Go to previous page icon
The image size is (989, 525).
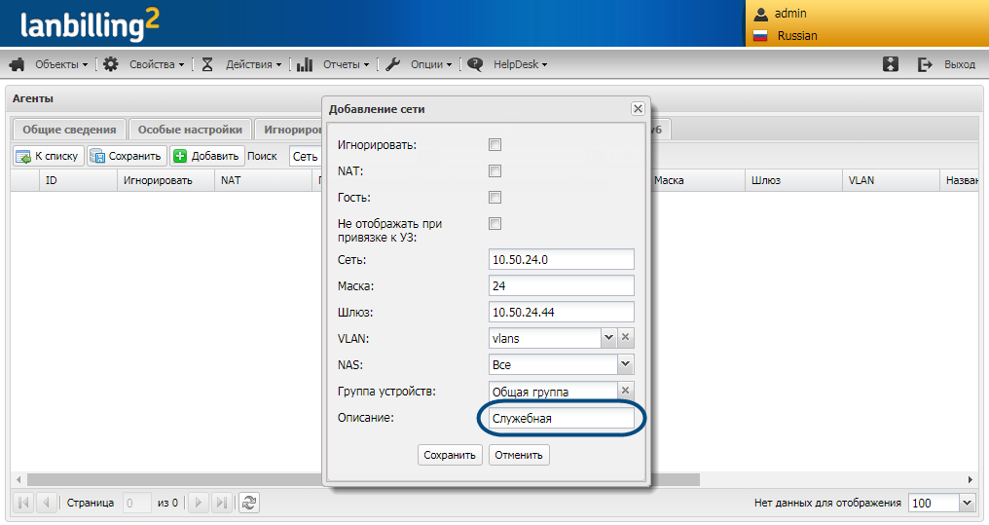(46, 503)
